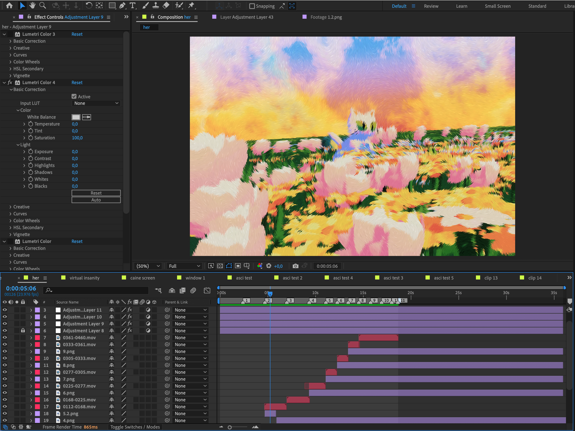Select the Puppet Pin tool
This screenshot has height=431, width=575.
coord(191,5)
